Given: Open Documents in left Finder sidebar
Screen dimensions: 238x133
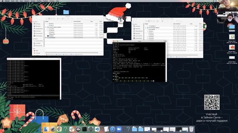Looking at the screenshot, I should click(x=38, y=34).
